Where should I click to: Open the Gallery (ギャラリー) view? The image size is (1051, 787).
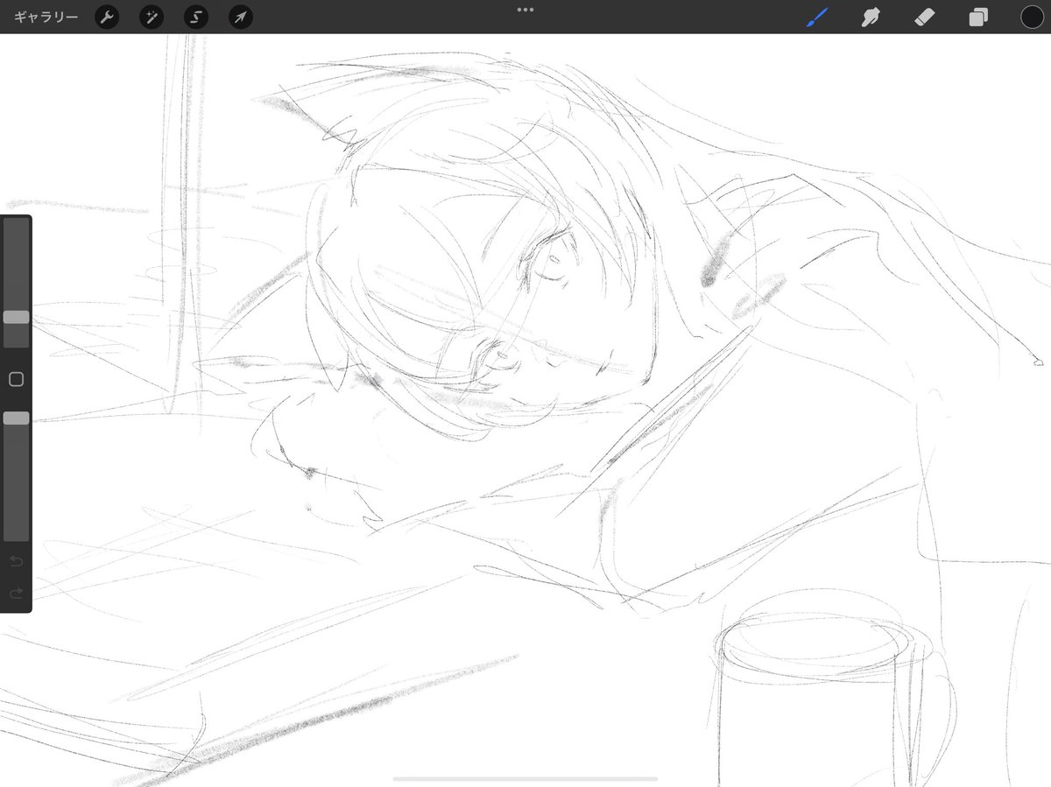point(46,18)
